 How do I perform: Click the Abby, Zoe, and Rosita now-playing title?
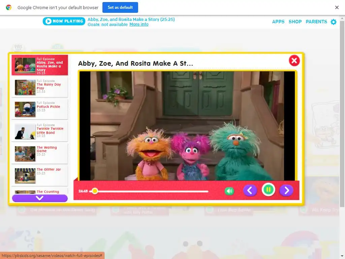[131, 19]
